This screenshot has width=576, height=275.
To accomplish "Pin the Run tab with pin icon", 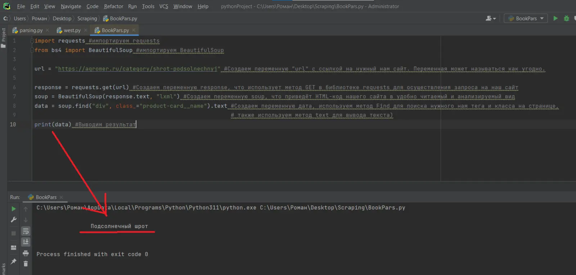I will pyautogui.click(x=14, y=261).
